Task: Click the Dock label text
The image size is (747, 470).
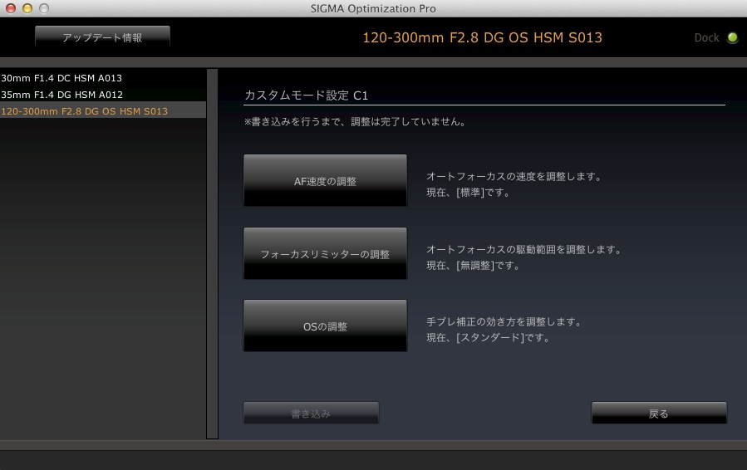Action: point(706,37)
